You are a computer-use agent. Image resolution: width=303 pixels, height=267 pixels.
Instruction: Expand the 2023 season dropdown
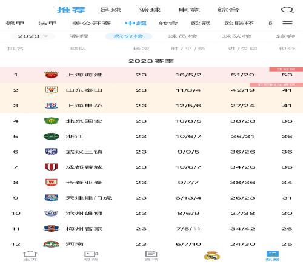pyautogui.click(x=33, y=36)
